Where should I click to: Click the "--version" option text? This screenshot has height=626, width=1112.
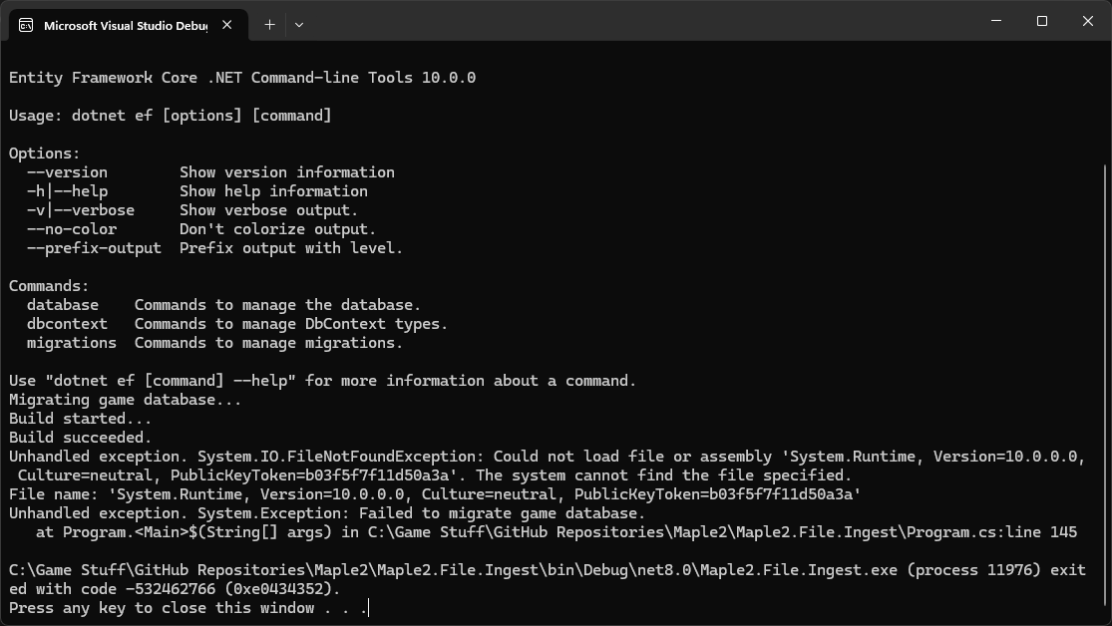pyautogui.click(x=67, y=172)
